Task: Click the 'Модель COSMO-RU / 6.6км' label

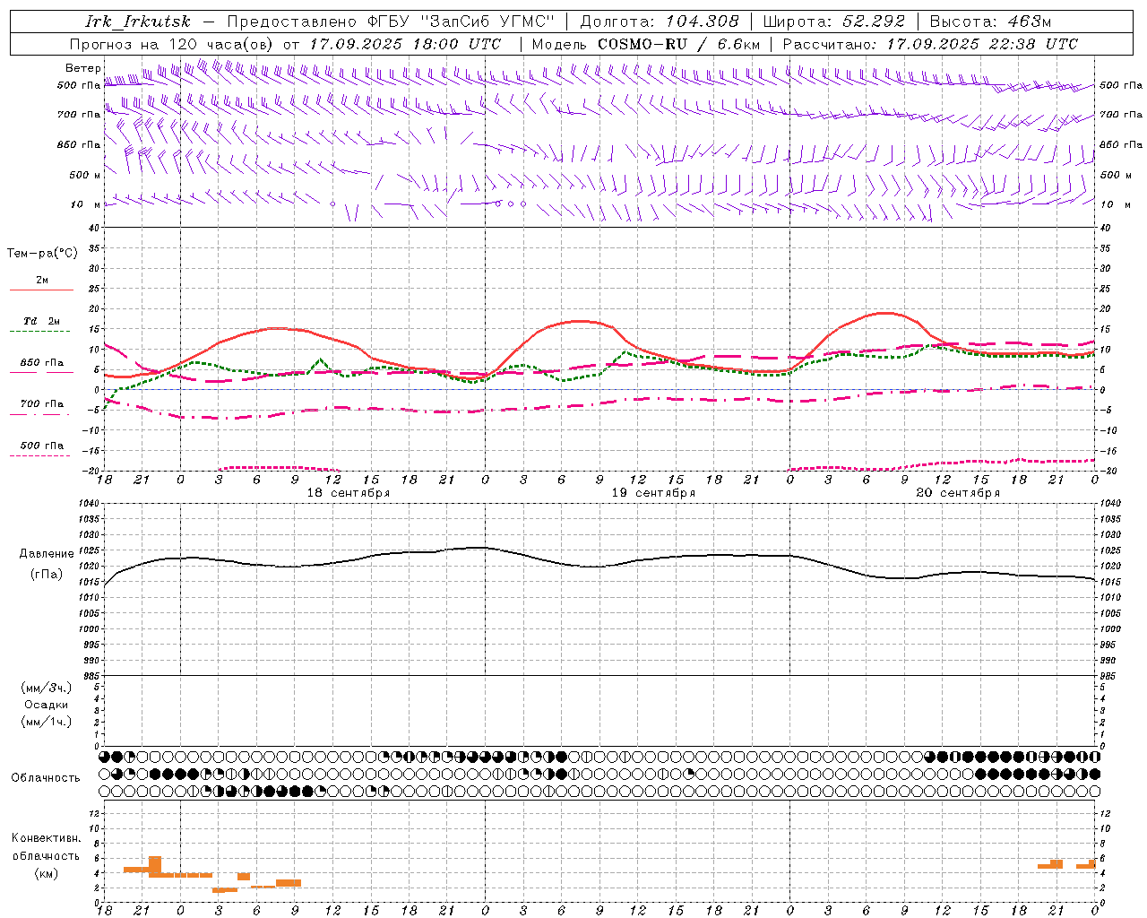Action: point(645,44)
